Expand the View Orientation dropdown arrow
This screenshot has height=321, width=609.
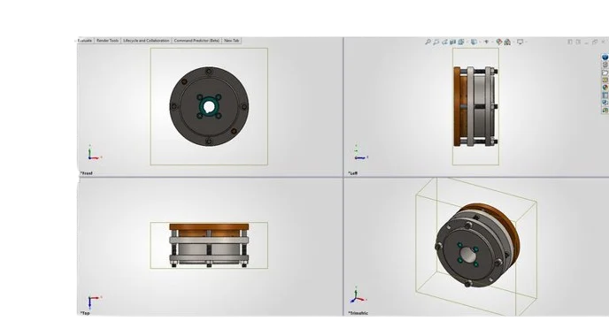[466, 42]
